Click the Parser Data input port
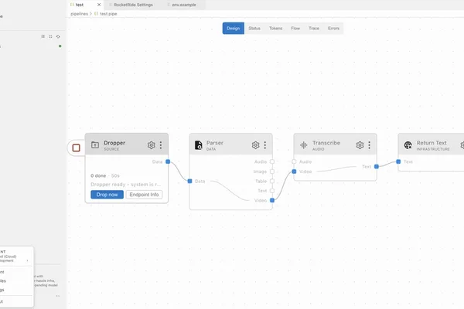The width and height of the screenshot is (464, 309). tap(189, 181)
